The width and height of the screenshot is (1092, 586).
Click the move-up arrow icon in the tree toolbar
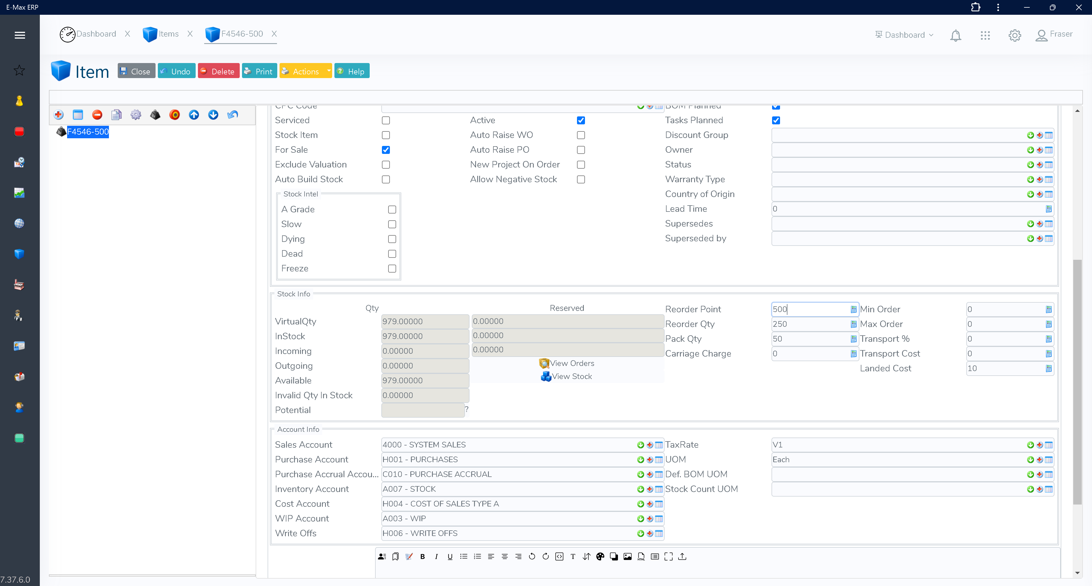(194, 115)
